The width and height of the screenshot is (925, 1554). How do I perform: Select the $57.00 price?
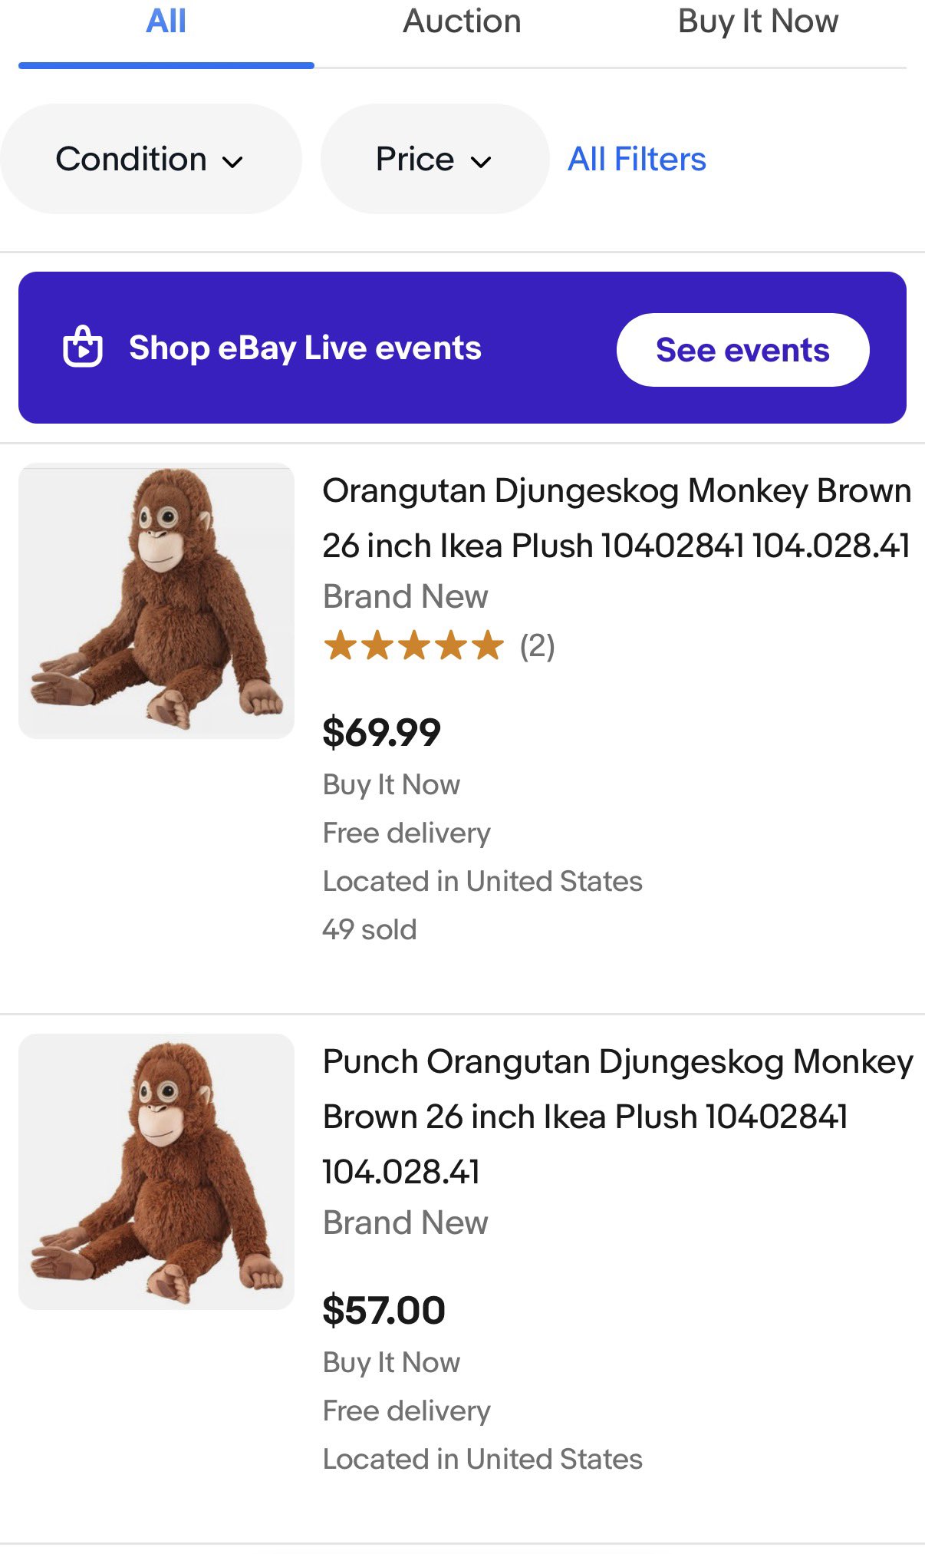[x=383, y=1310]
